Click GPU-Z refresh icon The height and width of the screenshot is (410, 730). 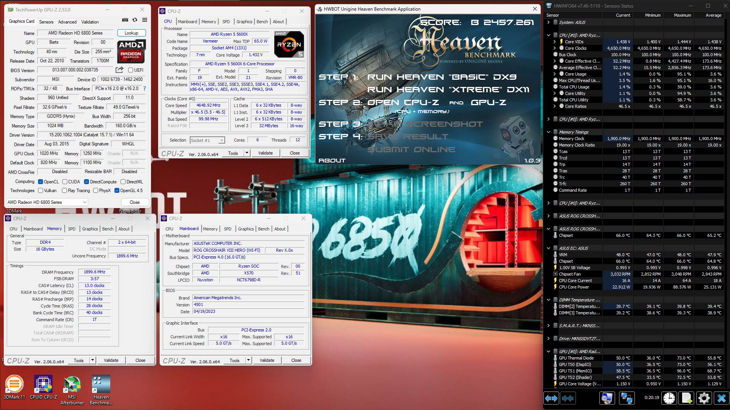[135, 20]
